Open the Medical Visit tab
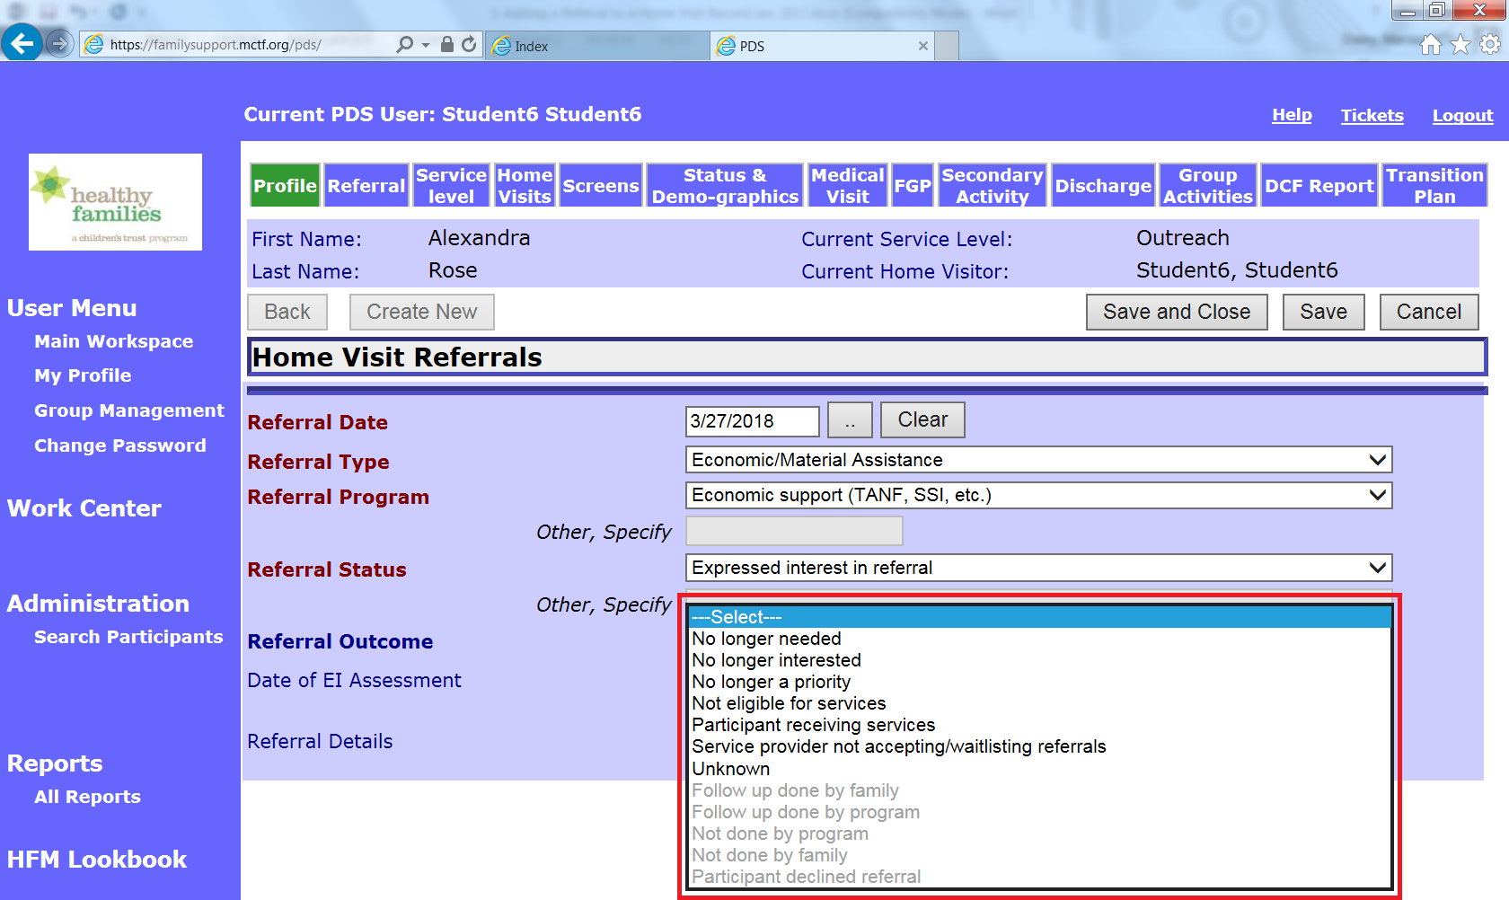Viewport: 1509px width, 900px height. pos(848,186)
